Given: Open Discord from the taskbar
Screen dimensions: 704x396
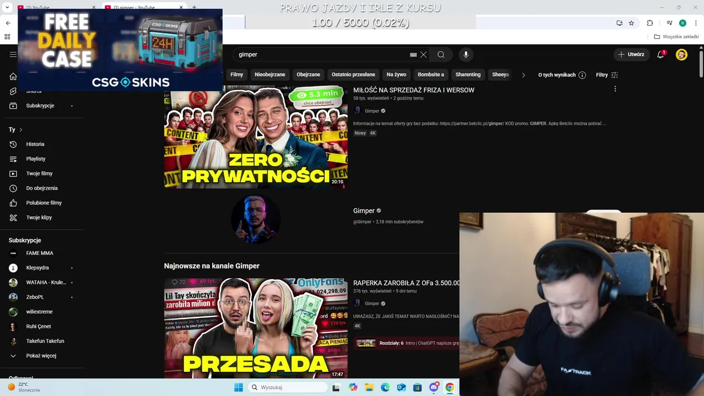Looking at the screenshot, I should pos(434,387).
